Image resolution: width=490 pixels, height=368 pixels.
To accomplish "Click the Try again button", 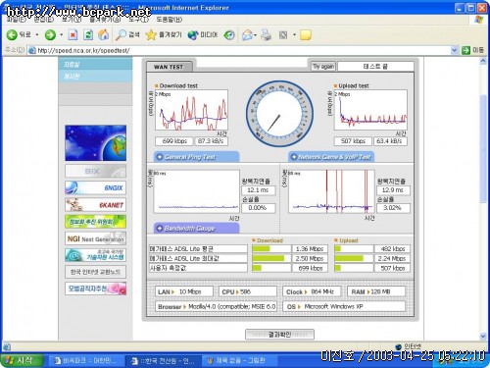I will tap(322, 67).
